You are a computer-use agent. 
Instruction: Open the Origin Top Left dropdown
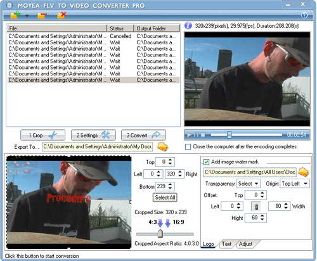(x=295, y=184)
